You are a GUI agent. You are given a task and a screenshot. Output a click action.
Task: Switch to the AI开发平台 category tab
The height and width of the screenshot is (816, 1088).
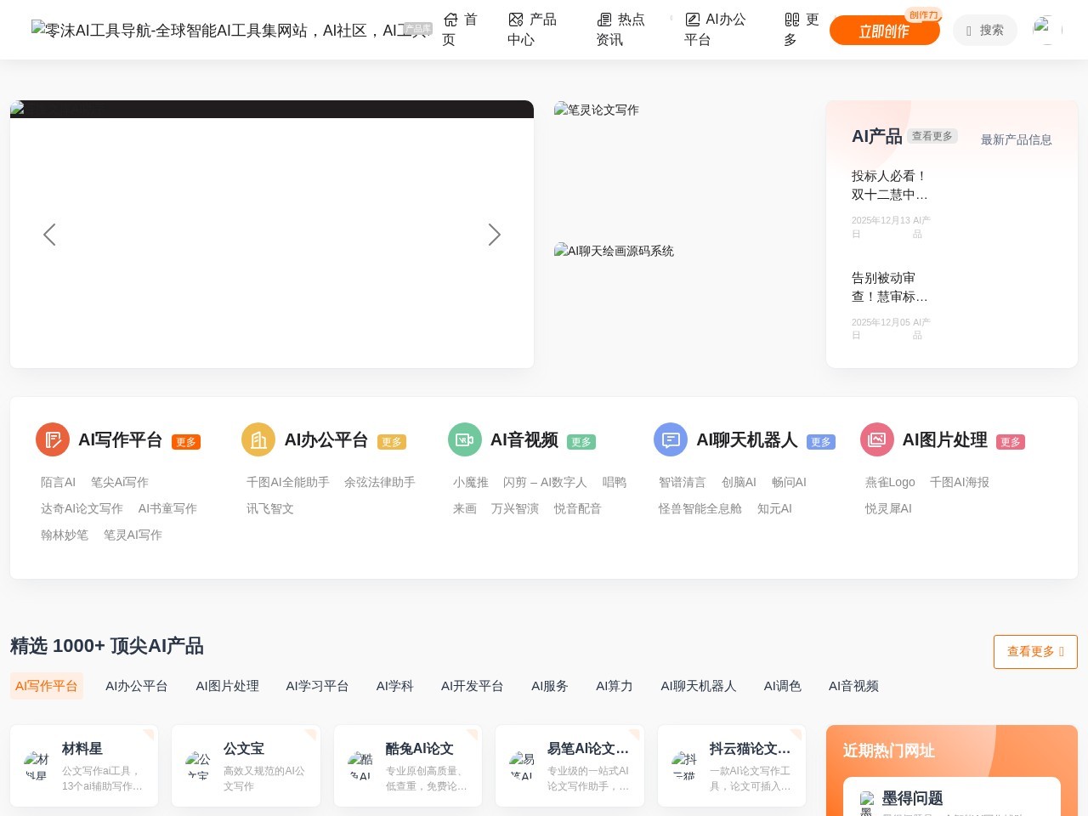click(x=473, y=686)
